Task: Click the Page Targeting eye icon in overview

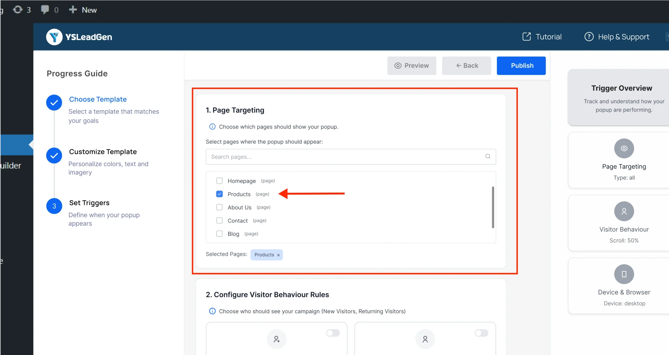Action: click(624, 148)
